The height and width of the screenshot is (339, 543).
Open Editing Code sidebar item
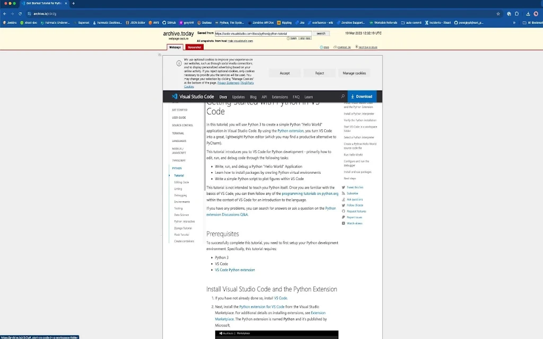point(181,182)
